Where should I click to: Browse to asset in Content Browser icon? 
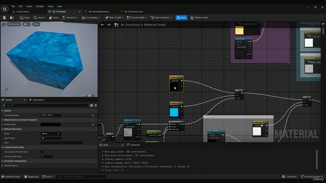pyautogui.click(x=12, y=18)
